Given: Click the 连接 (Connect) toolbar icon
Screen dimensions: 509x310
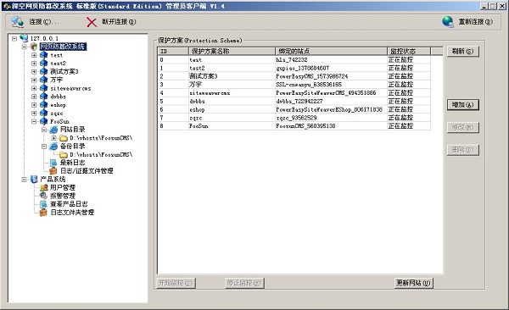Looking at the screenshot, I should pyautogui.click(x=18, y=22).
